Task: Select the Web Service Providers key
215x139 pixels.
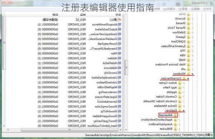Action: click(x=170, y=64)
